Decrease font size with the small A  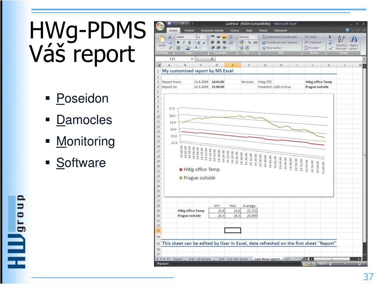pos(204,43)
